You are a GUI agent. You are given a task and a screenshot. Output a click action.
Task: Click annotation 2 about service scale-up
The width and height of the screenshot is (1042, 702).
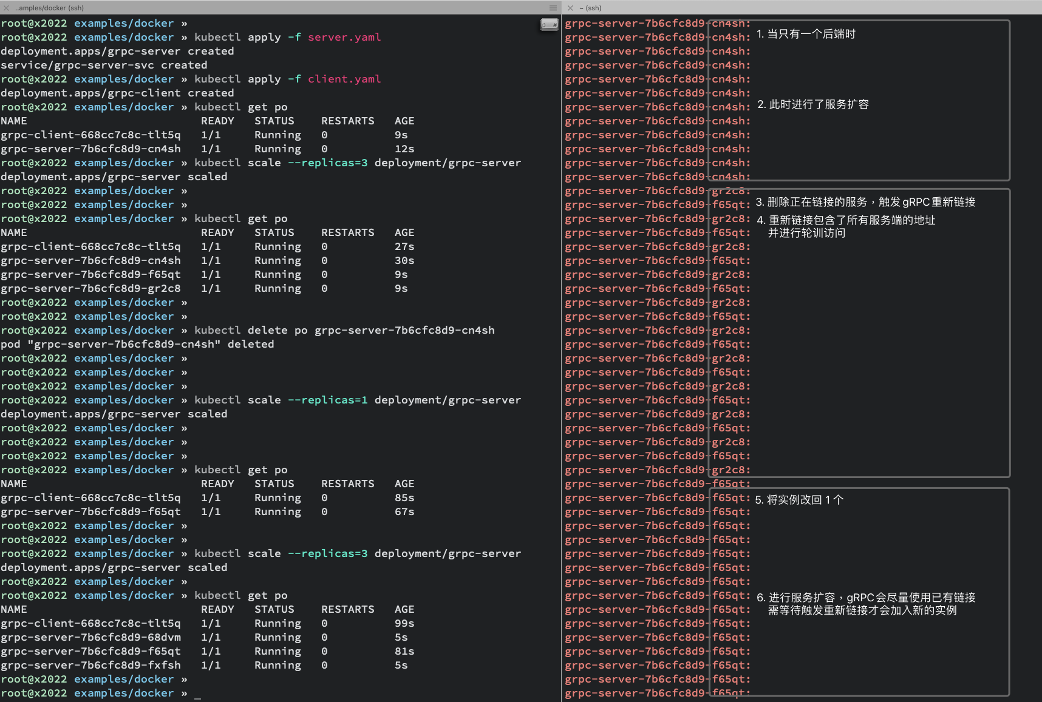[x=812, y=104]
